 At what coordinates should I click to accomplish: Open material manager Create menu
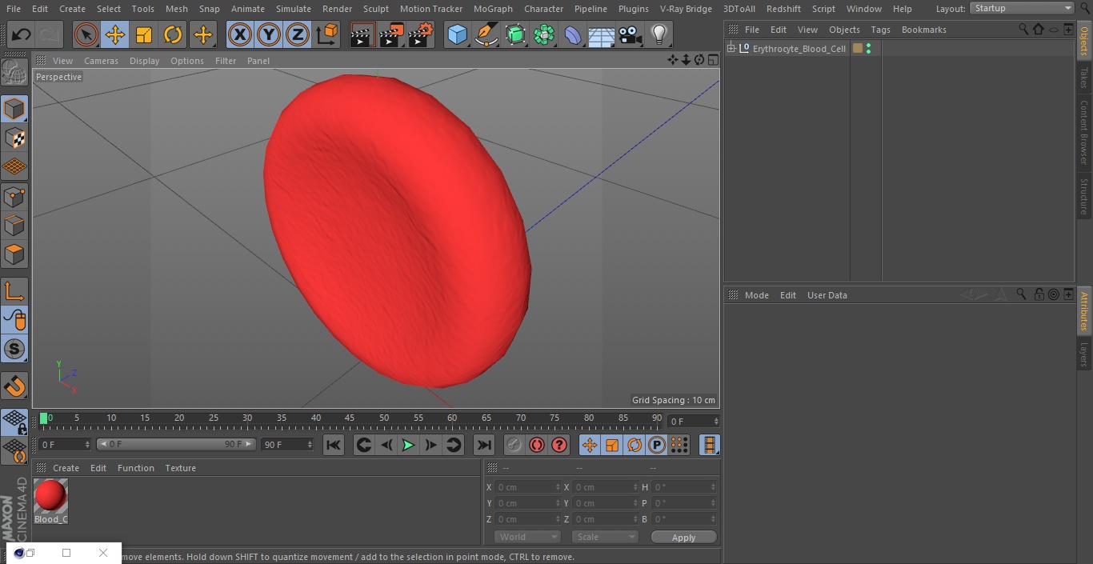66,468
